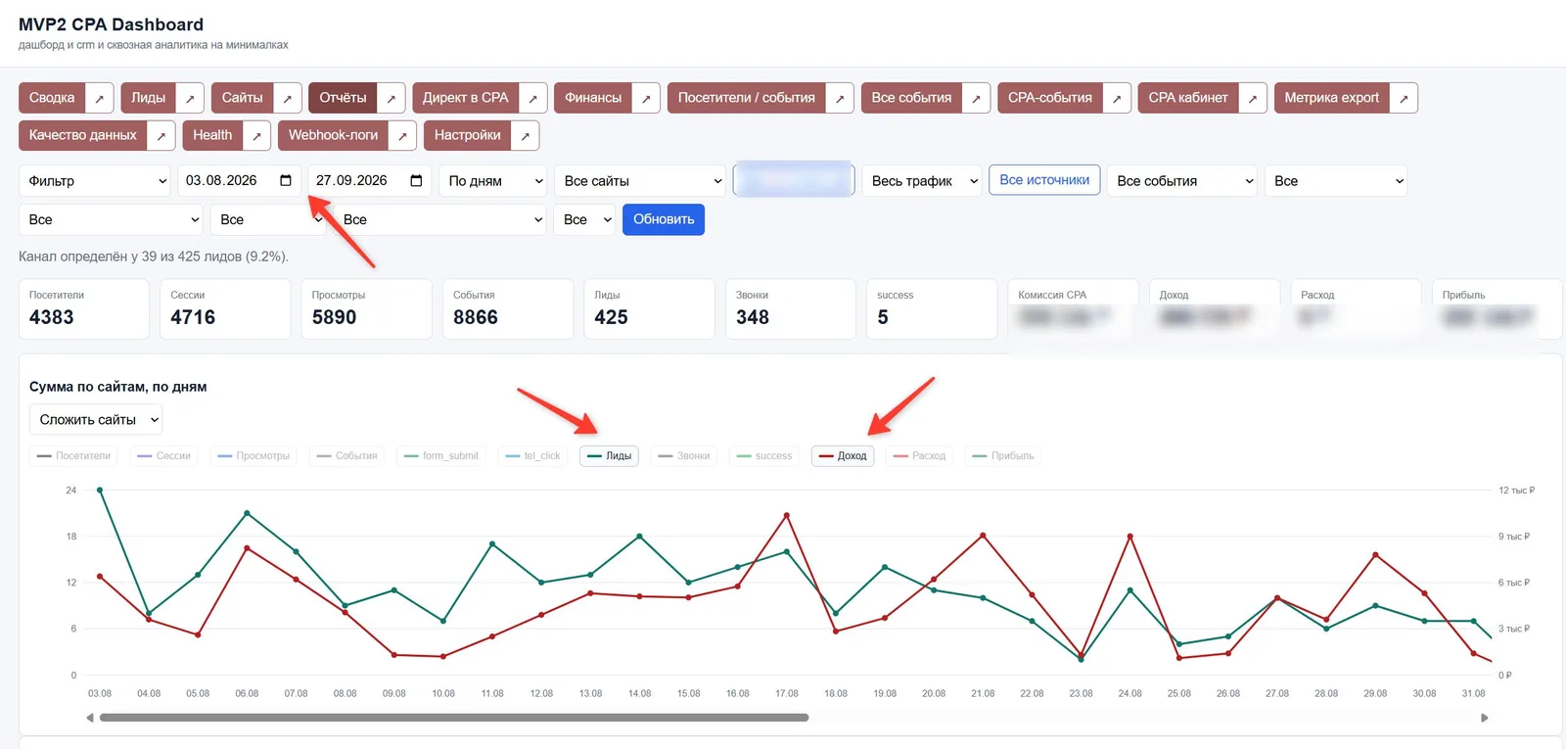Switch to Качество данных tab
The height and width of the screenshot is (749, 1566).
click(x=83, y=135)
